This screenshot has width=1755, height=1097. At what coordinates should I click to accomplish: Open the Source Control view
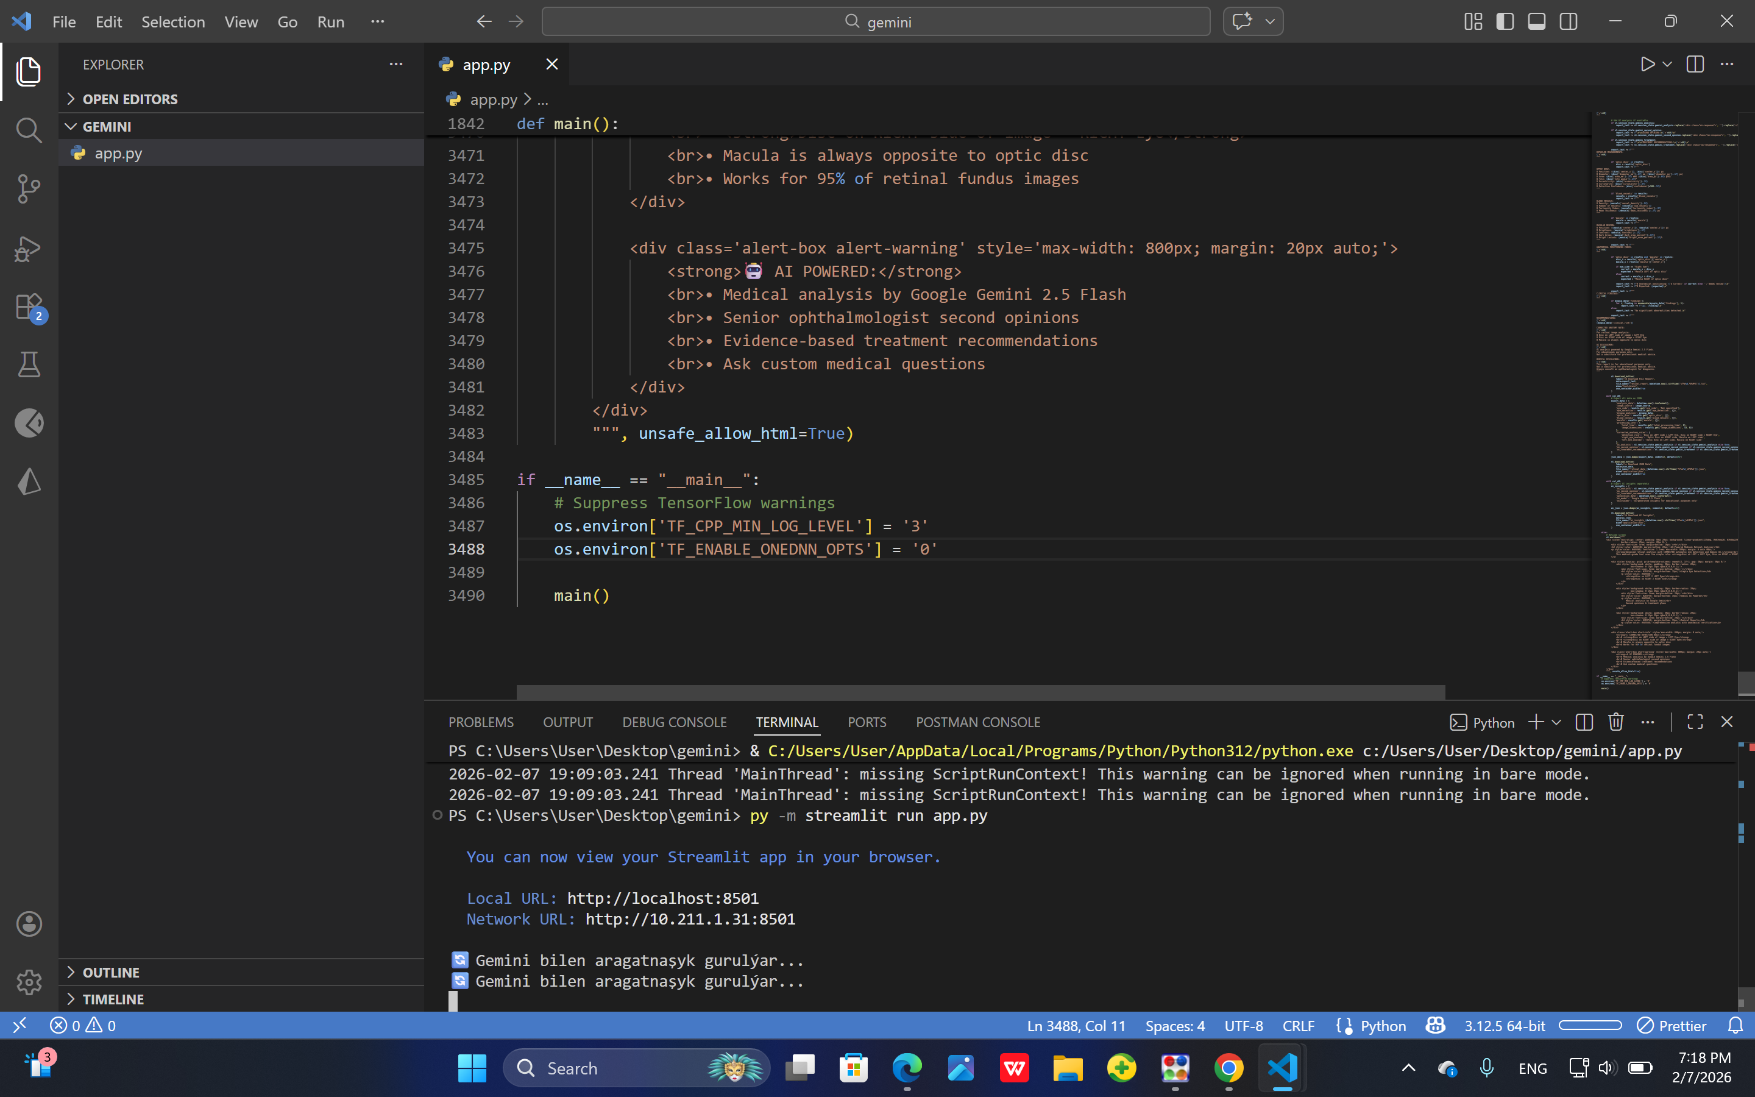point(28,189)
